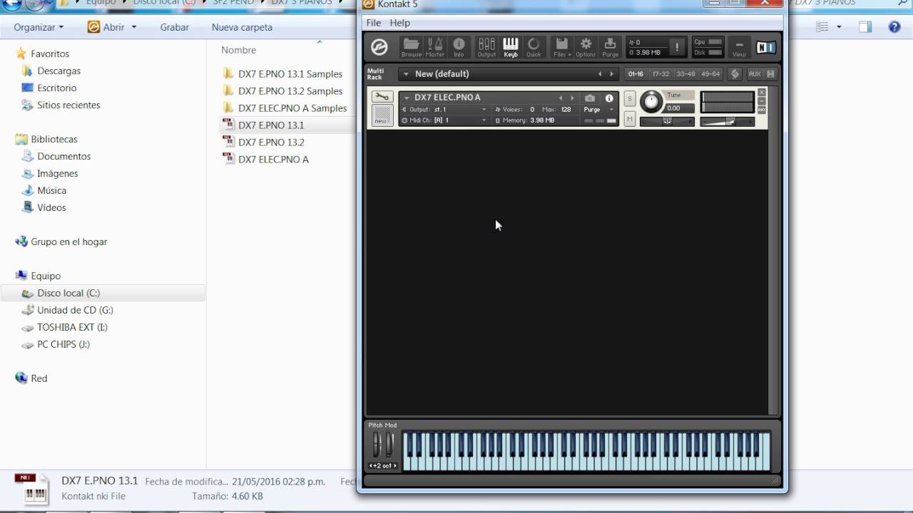Viewport: 913px width, 513px height.
Task: Click the Tune knob
Action: 651,102
